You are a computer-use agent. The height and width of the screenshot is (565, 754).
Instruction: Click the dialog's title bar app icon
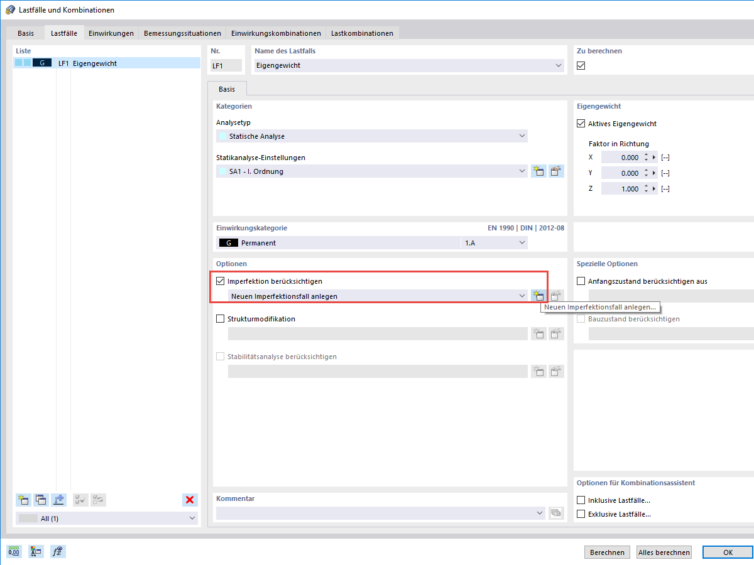pyautogui.click(x=10, y=10)
